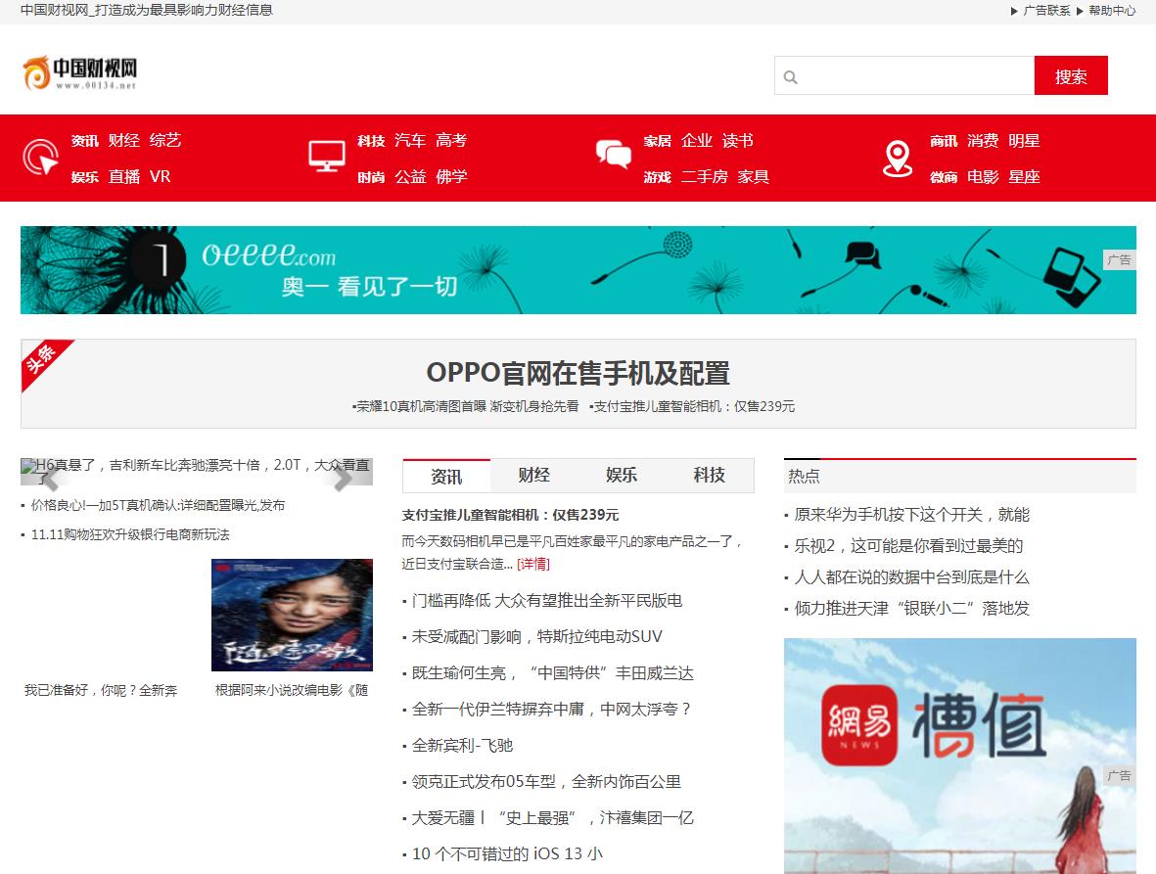Image resolution: width=1156 pixels, height=874 pixels.
Task: Click the oeeee.com banner advertisement
Action: coord(578,270)
